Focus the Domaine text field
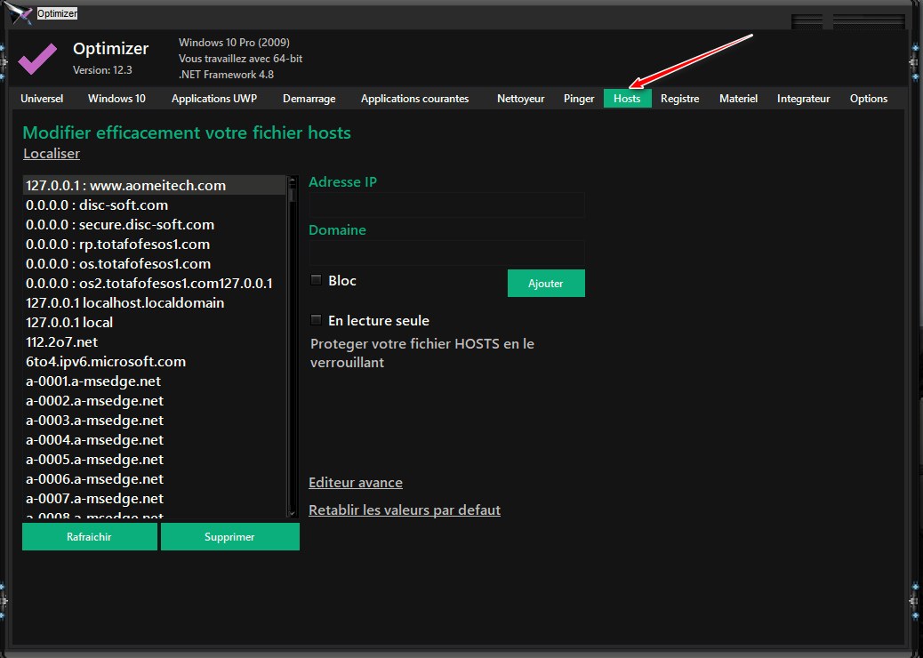The width and height of the screenshot is (923, 658). tap(446, 253)
